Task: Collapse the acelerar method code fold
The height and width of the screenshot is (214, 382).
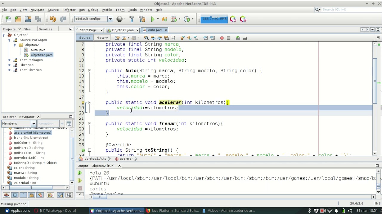Action: [90, 103]
